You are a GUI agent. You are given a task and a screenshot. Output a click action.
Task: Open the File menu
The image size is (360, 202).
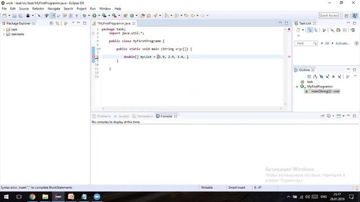tap(4, 9)
